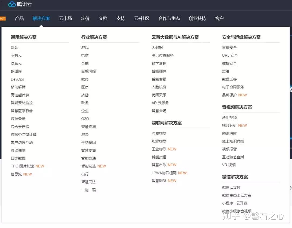
Task: Click the URL 安全 link
Action: click(230, 55)
